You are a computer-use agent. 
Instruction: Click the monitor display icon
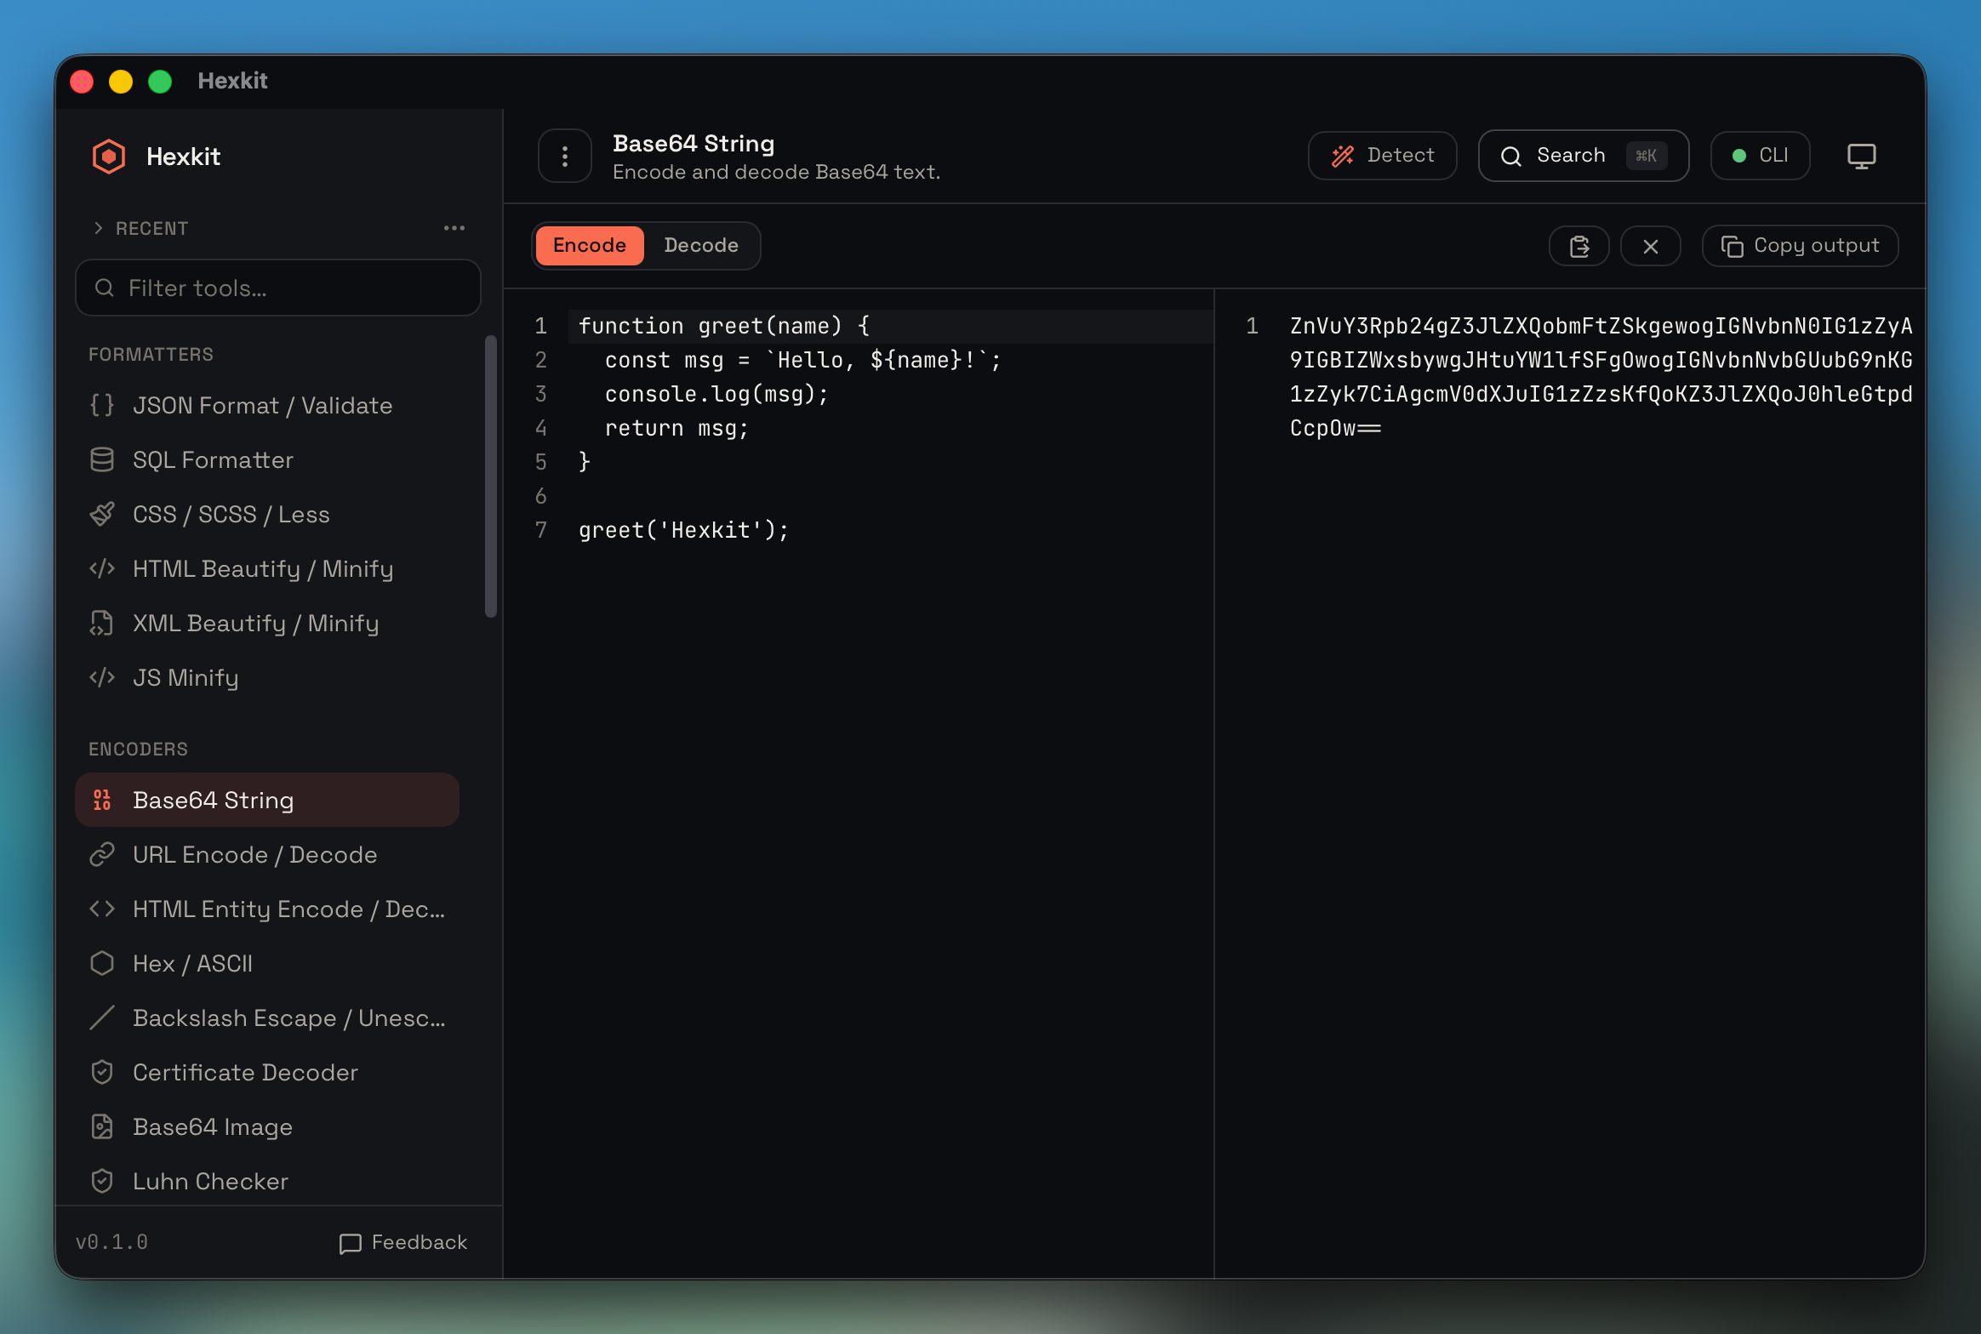(1862, 156)
